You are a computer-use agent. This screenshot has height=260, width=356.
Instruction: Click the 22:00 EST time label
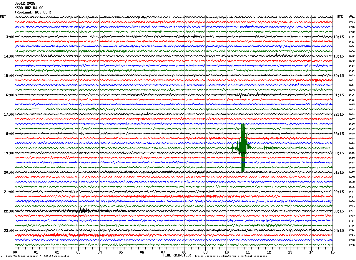pyautogui.click(x=9, y=211)
